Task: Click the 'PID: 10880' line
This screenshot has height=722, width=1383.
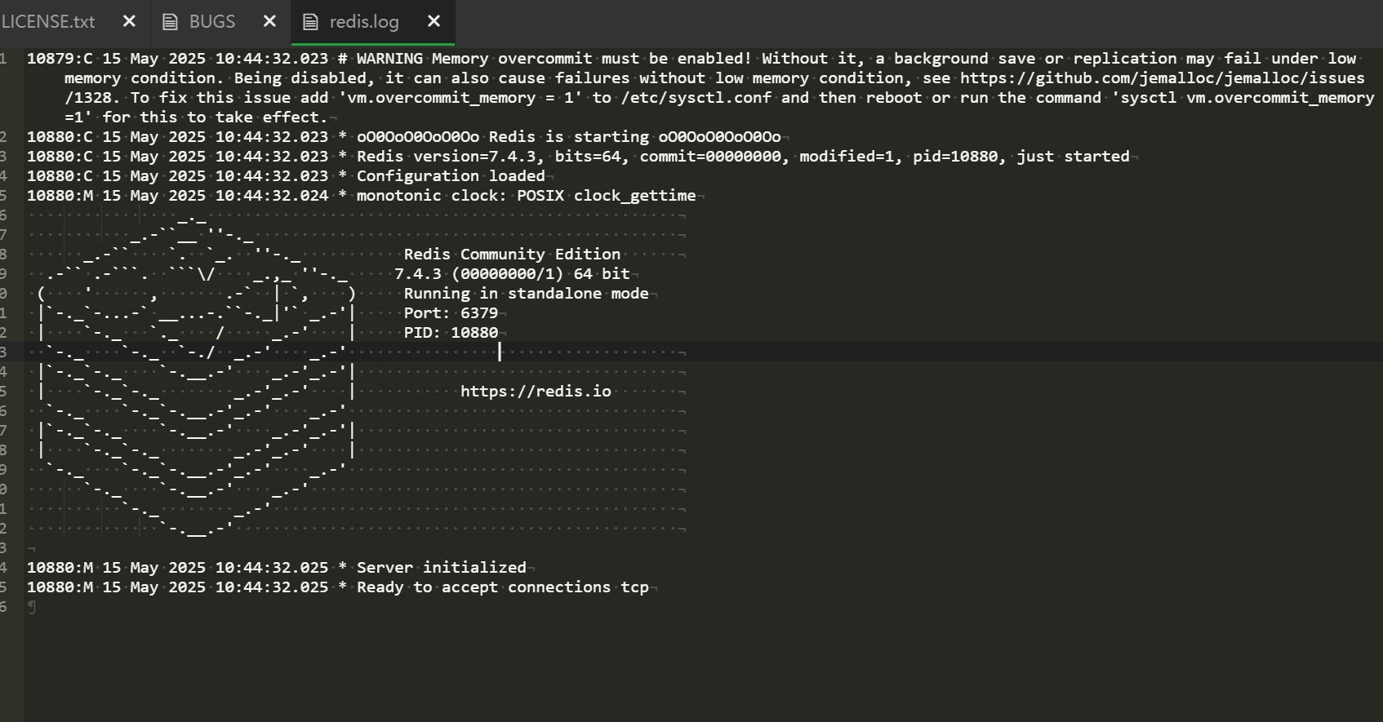Action: click(x=451, y=333)
